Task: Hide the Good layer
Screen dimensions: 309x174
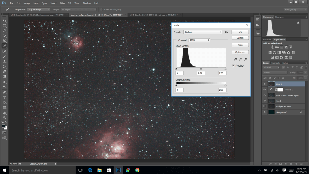Action: pos(264,101)
